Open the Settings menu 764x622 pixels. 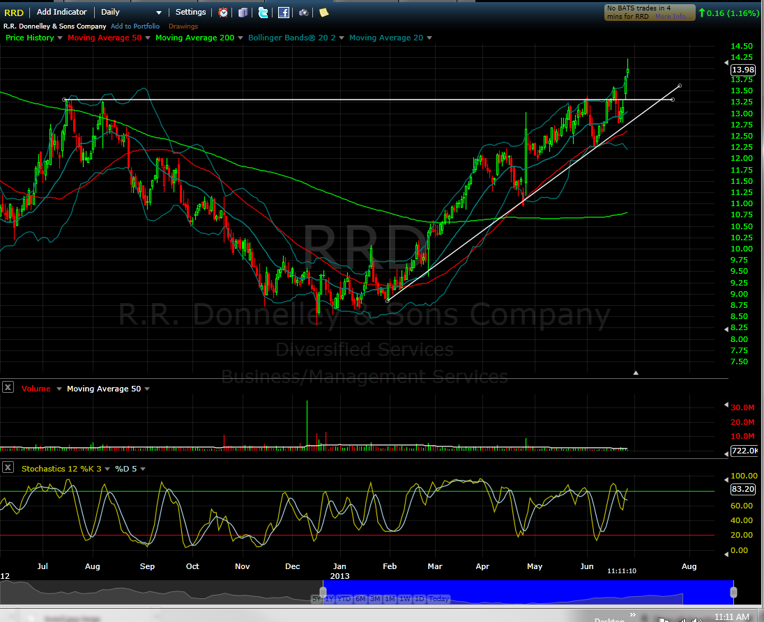point(190,12)
